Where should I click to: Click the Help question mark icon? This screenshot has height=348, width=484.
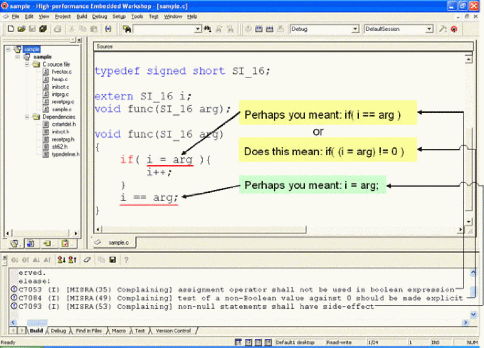coord(127,260)
